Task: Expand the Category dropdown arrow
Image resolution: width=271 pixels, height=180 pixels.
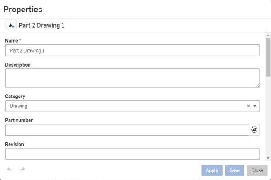Action: click(x=255, y=106)
